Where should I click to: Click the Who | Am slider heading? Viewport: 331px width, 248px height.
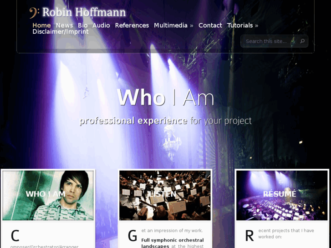click(166, 97)
